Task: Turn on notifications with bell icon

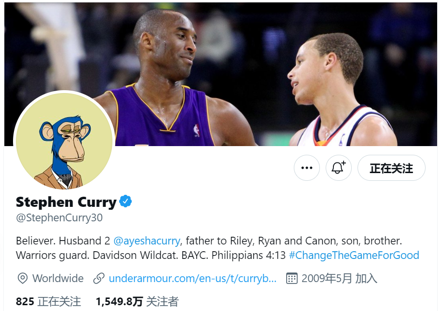Action: pyautogui.click(x=338, y=168)
